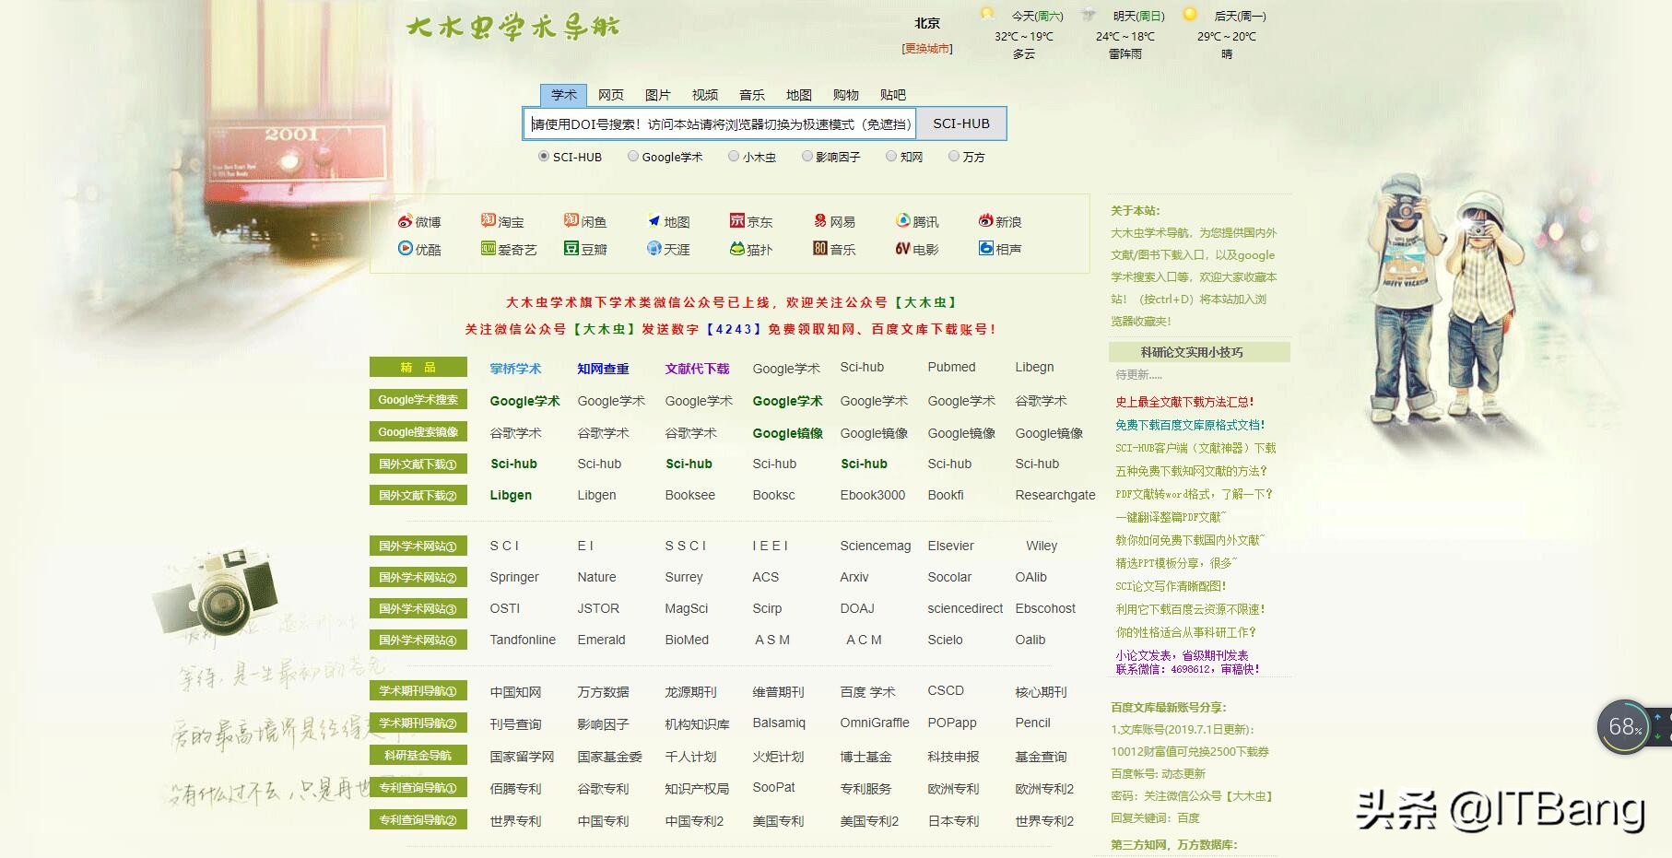Click today's weather icon 今天(周六)
This screenshot has height=858, width=1672.
tap(987, 14)
